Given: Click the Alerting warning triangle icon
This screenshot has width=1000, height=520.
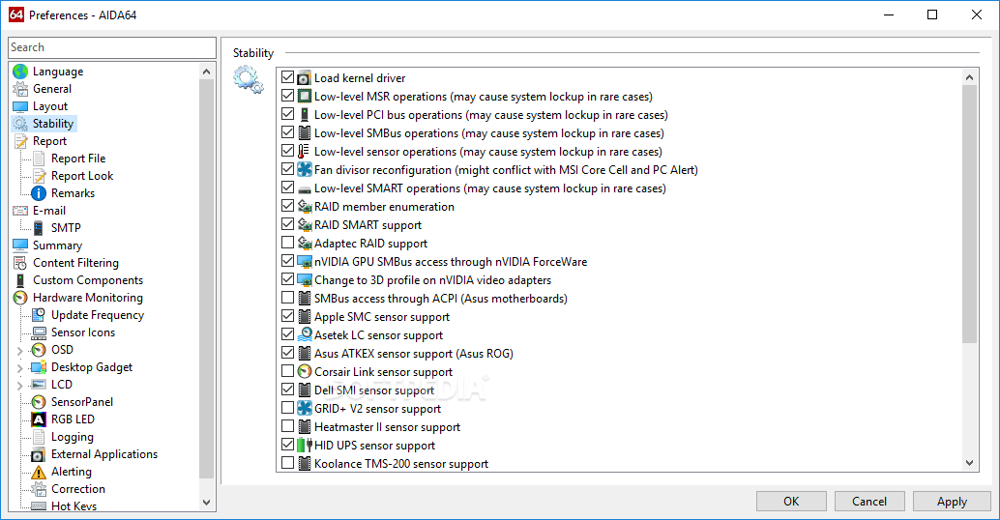Looking at the screenshot, I should pos(39,472).
